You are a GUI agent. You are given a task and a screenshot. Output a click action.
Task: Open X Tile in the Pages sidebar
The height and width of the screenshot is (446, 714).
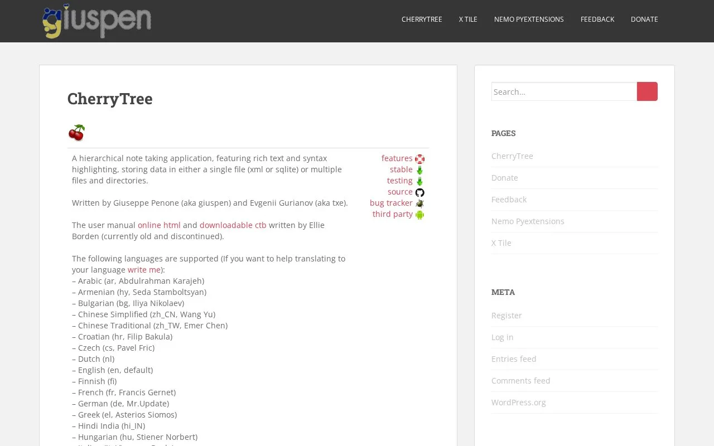click(x=501, y=243)
